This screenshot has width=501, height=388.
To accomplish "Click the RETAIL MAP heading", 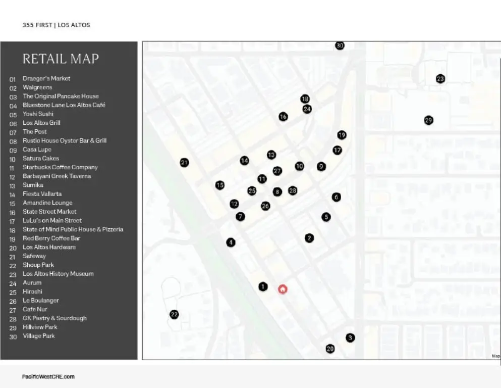I will coord(61,59).
